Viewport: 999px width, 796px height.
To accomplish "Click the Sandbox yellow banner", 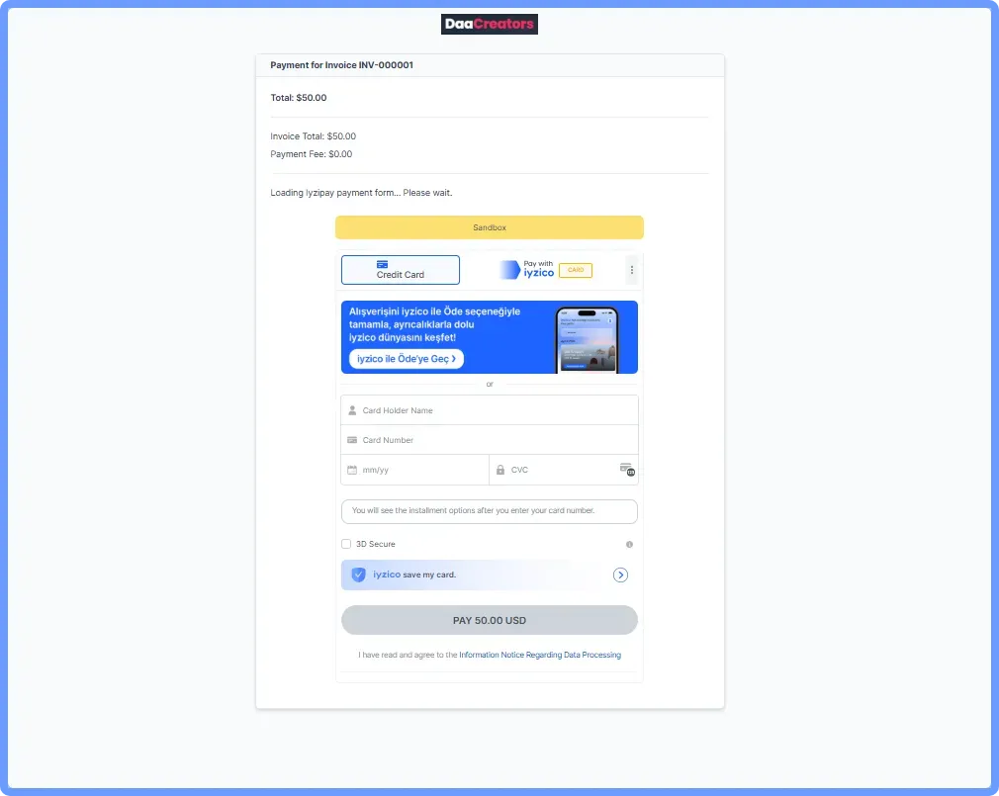I will [490, 227].
